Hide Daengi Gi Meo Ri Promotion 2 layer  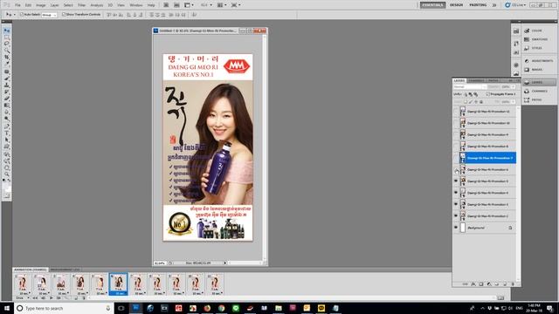coord(456,216)
